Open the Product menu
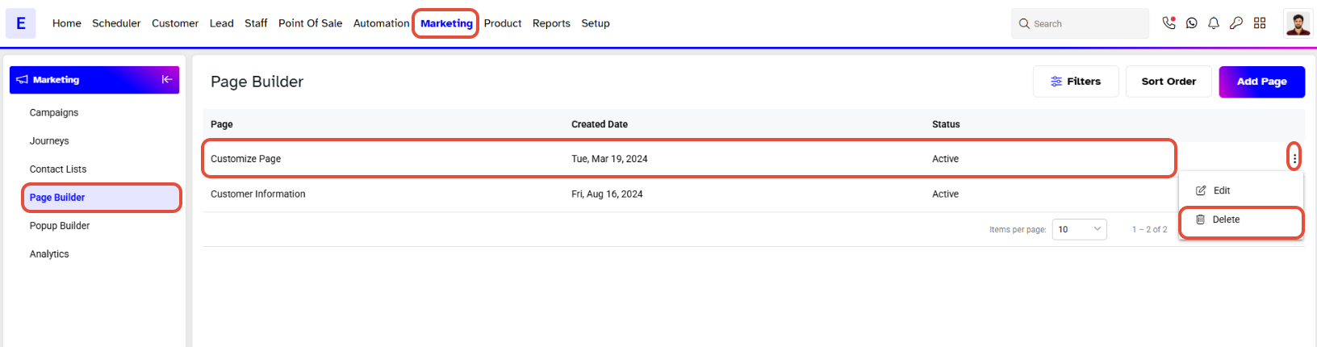 503,23
